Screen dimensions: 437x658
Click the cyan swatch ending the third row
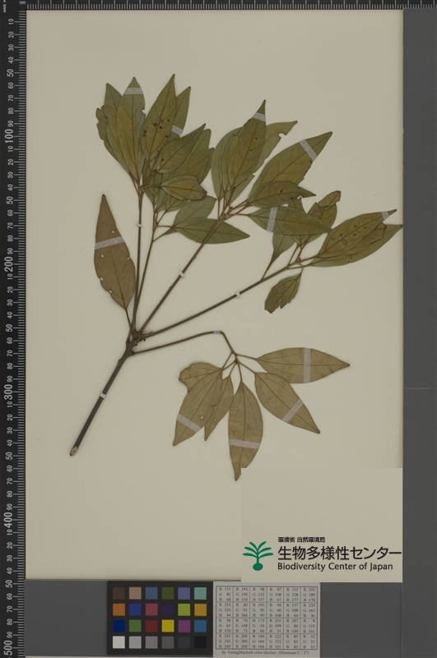pyautogui.click(x=201, y=626)
